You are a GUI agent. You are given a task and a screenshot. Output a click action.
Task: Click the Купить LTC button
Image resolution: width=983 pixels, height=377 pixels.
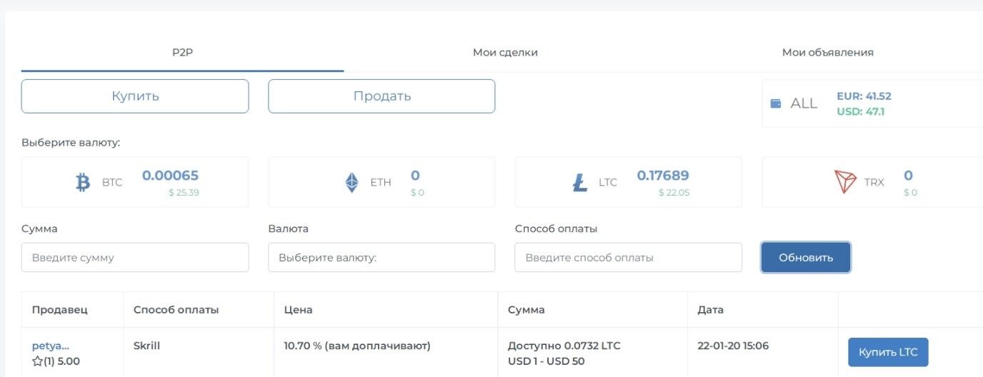pyautogui.click(x=887, y=352)
